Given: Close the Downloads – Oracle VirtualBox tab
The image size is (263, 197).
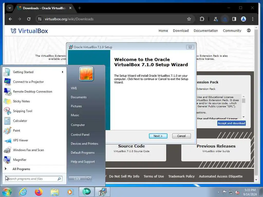Looking at the screenshot, I should tap(70, 8).
